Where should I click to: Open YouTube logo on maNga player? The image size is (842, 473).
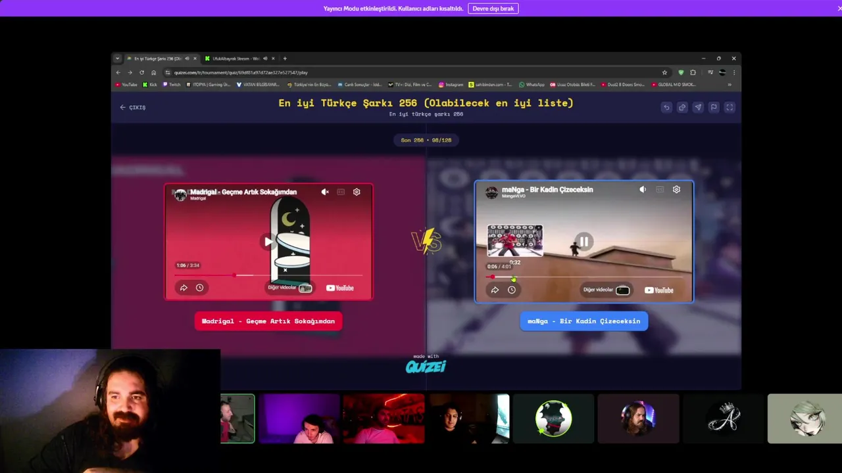[658, 290]
